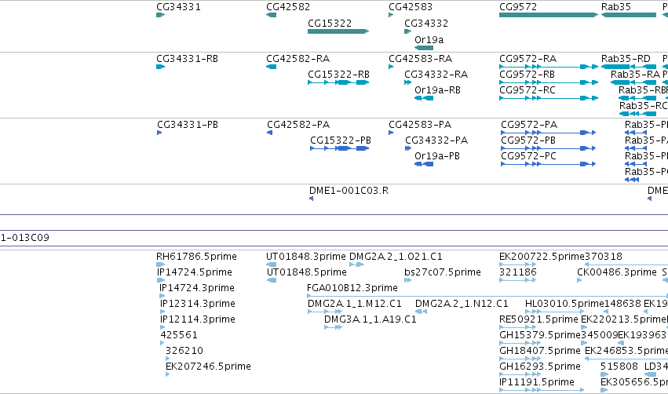Viewport: 668px width, 394px height.
Task: Click the 425561 feature label
Action: (x=179, y=335)
